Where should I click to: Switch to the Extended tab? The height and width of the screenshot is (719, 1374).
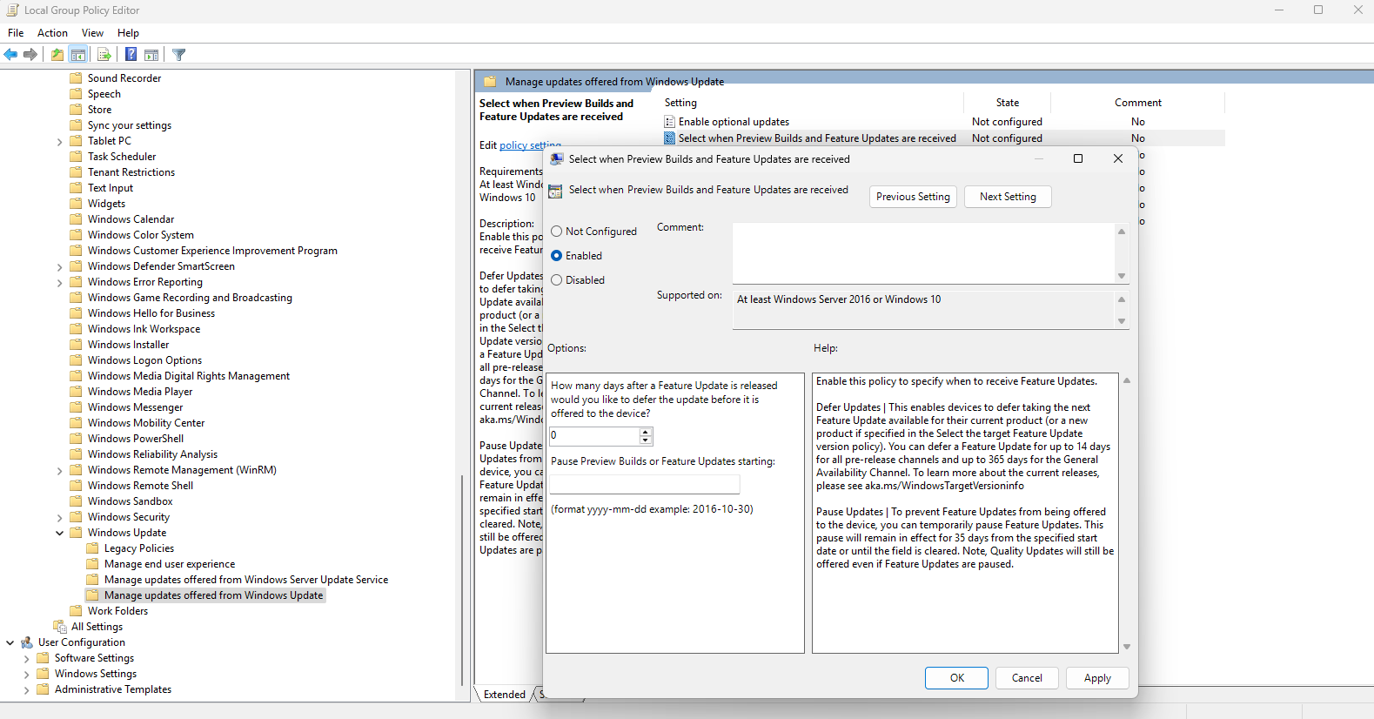coord(505,695)
